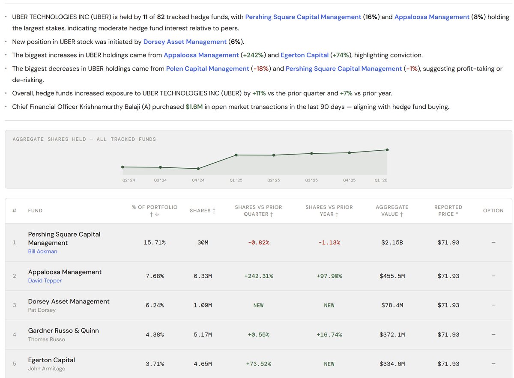Open Pershing Square link beside -1%
The height and width of the screenshot is (378, 514).
344,69
